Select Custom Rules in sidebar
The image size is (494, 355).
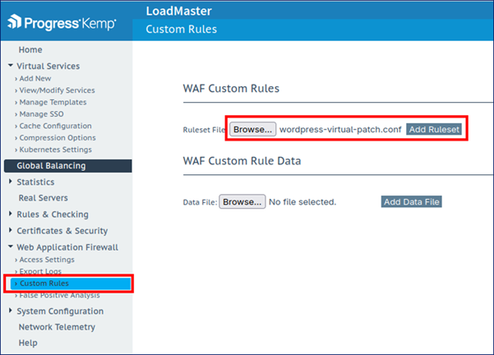(x=71, y=284)
